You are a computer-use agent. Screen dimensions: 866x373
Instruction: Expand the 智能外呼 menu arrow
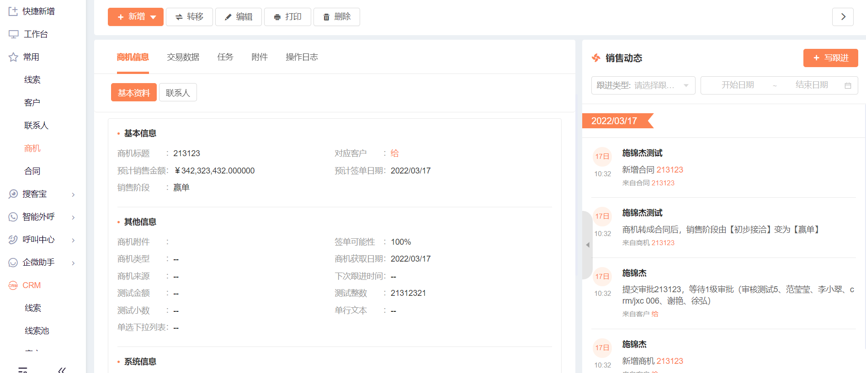click(73, 217)
